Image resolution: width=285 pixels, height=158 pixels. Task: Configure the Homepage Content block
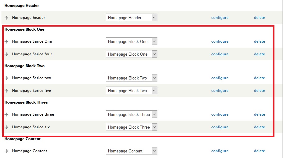pos(220,151)
